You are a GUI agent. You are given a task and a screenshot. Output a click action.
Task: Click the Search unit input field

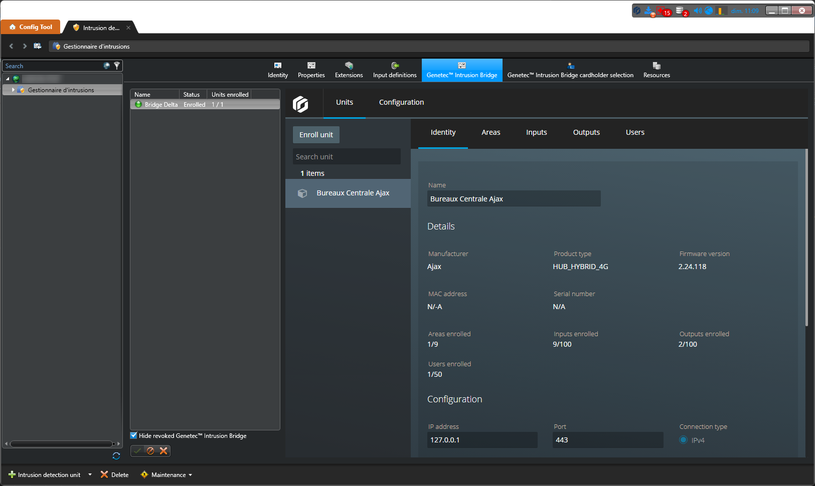pos(347,157)
